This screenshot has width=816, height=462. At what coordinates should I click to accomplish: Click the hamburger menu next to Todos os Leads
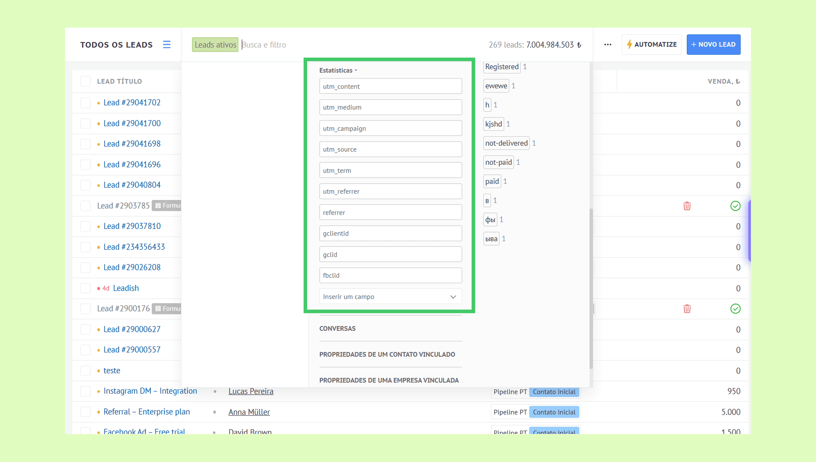click(x=166, y=44)
